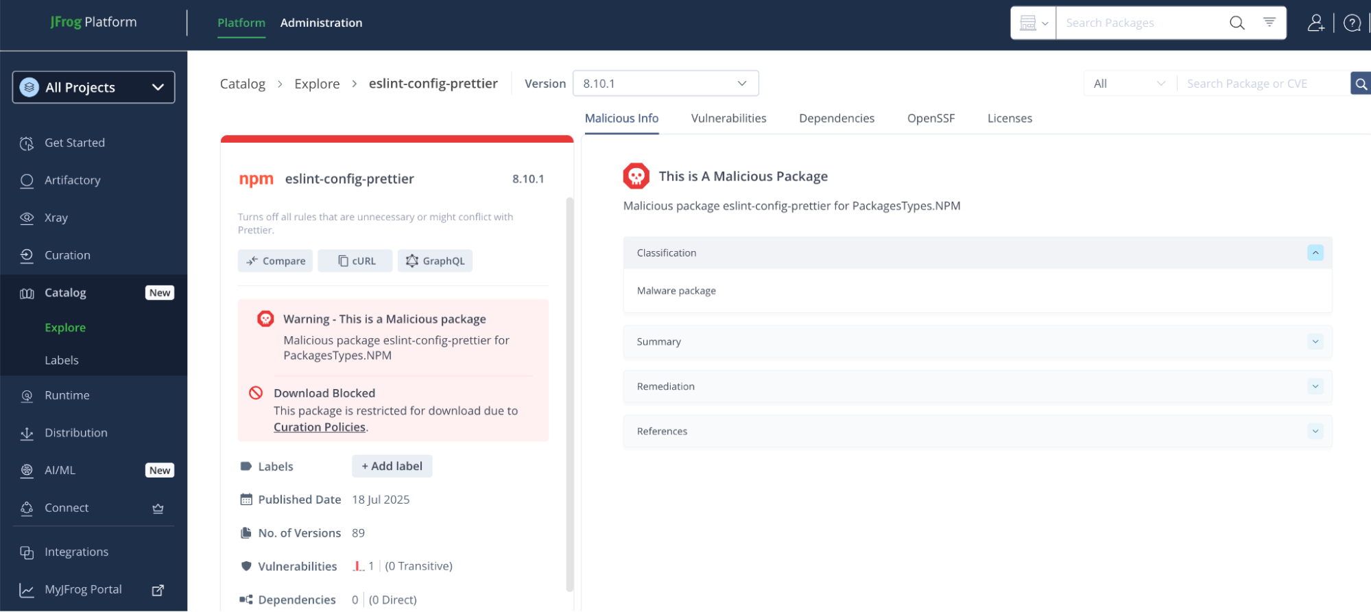
Task: Open the search filter icon
Action: [1269, 23]
